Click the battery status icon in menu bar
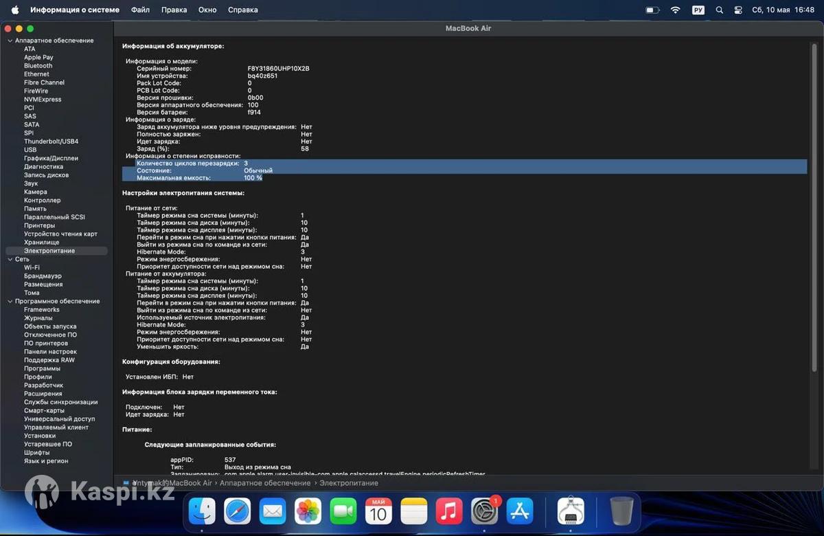The image size is (824, 536). (652, 10)
